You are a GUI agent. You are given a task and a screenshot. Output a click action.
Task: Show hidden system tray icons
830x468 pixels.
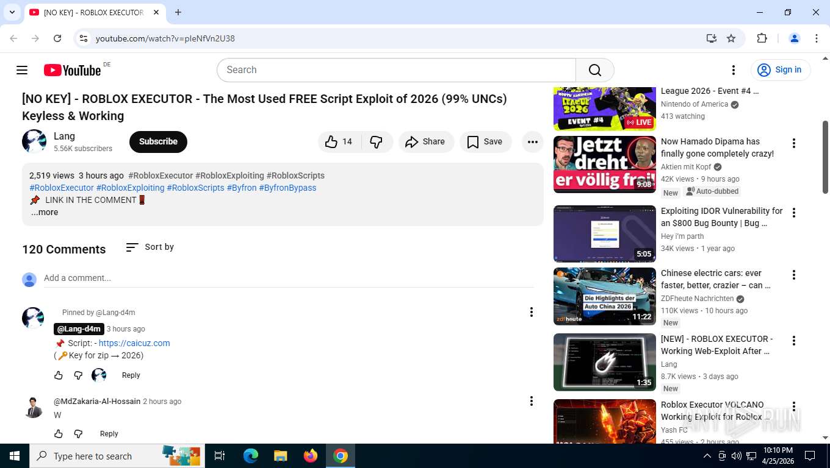coord(707,456)
